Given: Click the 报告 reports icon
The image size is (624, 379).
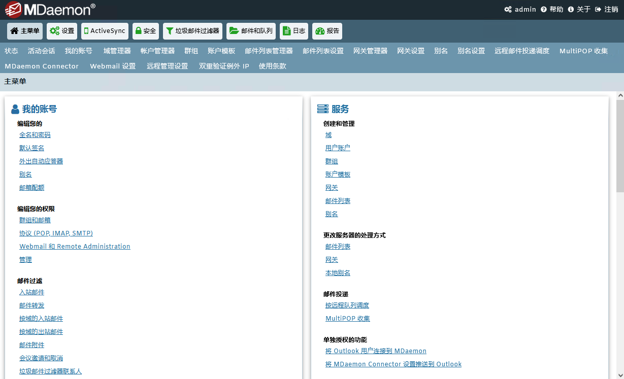Looking at the screenshot, I should (327, 31).
